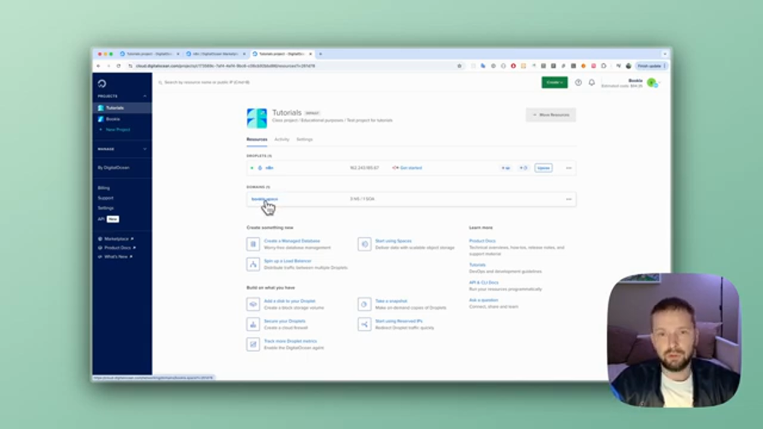The height and width of the screenshot is (429, 763).
Task: Open Support from the sidebar
Action: tap(106, 198)
